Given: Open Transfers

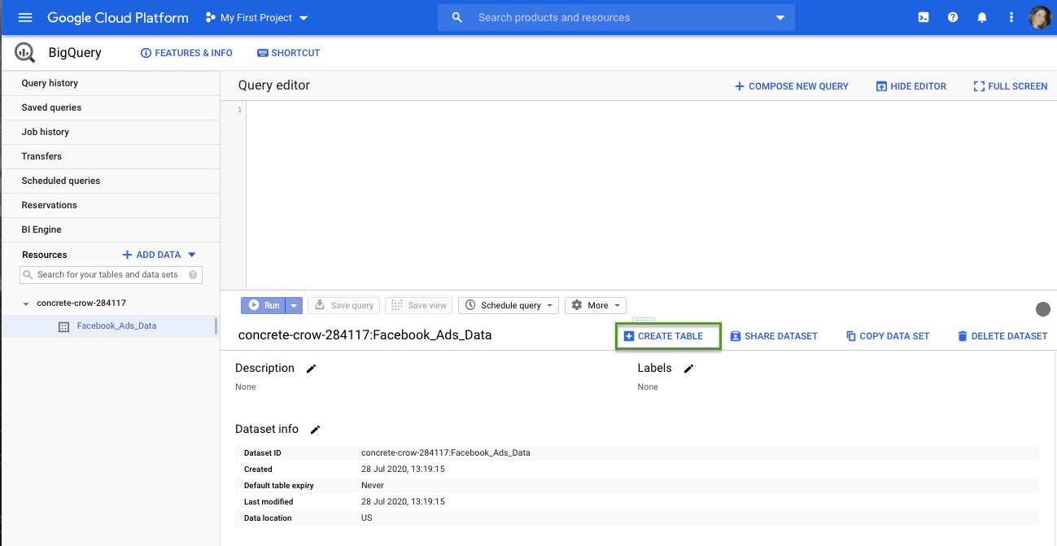Looking at the screenshot, I should click(x=110, y=156).
